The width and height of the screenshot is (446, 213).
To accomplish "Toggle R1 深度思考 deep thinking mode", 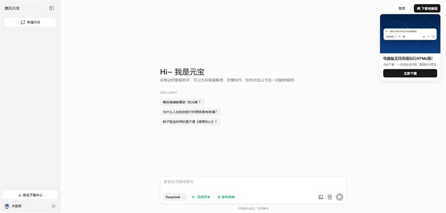I will [x=201, y=197].
